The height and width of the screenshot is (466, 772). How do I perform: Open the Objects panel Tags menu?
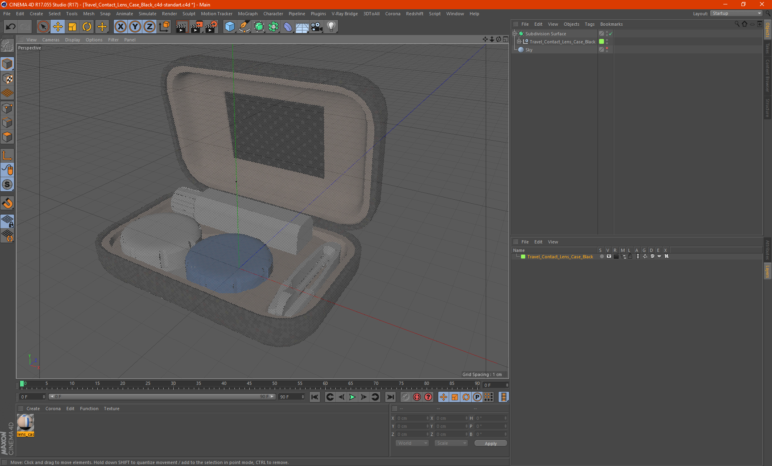point(589,24)
